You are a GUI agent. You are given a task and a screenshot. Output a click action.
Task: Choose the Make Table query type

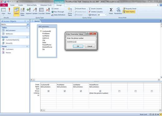pyautogui.click(x=22, y=12)
